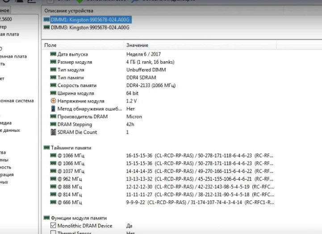Image resolution: width=322 pixels, height=234 pixels.
Task: Click icon of 16-15-15-36 @ 1066 МГц row
Action: click(53, 155)
